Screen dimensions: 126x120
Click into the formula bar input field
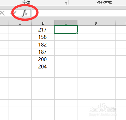coord(79,13)
